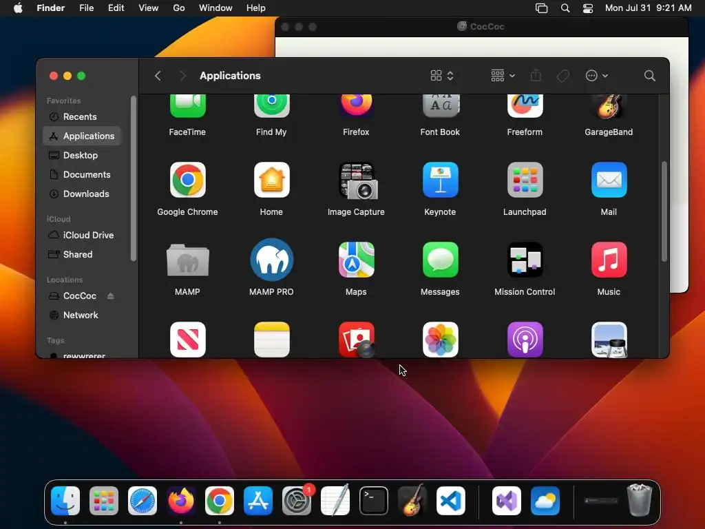Open Visual Studio Code from the Dock
Image resolution: width=705 pixels, height=529 pixels.
coord(451,501)
